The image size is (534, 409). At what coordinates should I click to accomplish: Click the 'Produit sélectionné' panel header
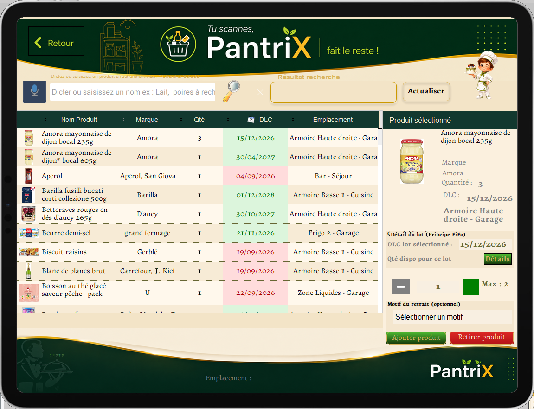[x=450, y=120]
